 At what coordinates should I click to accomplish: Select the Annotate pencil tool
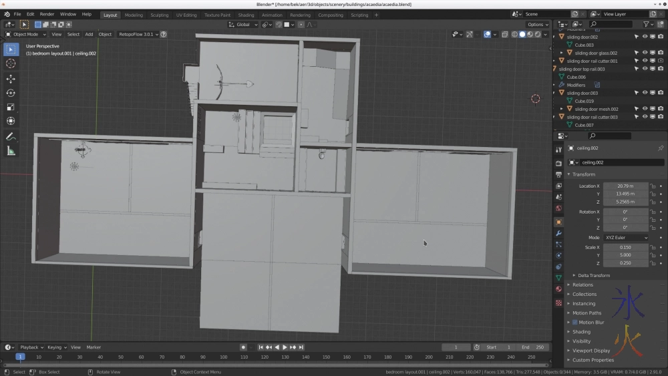pyautogui.click(x=11, y=136)
